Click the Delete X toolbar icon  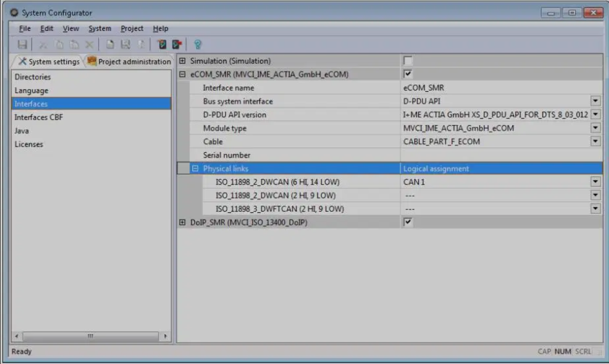(x=89, y=45)
